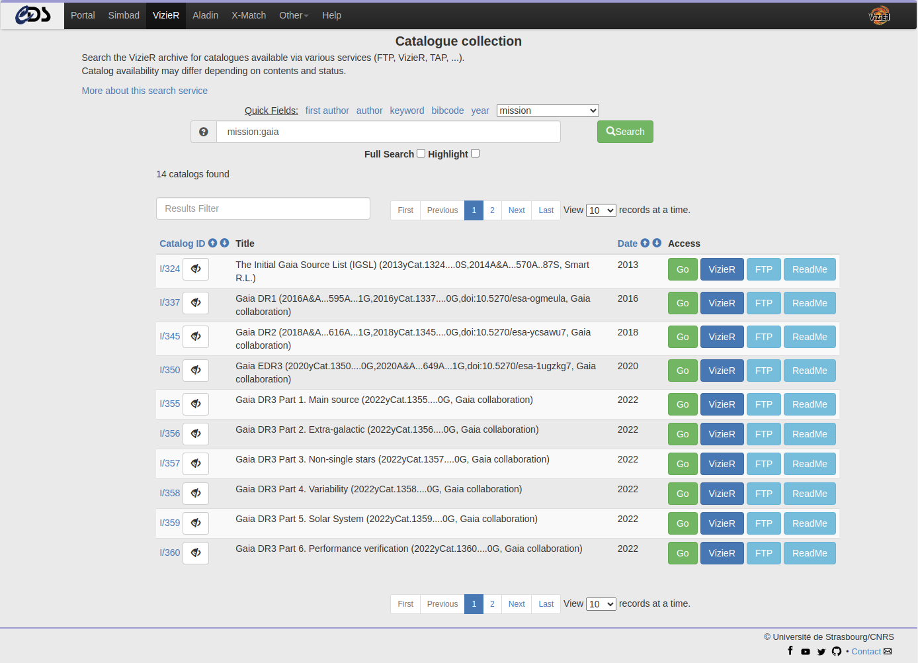This screenshot has height=663, width=918.
Task: Click the help question mark icon beside search box
Action: click(204, 132)
